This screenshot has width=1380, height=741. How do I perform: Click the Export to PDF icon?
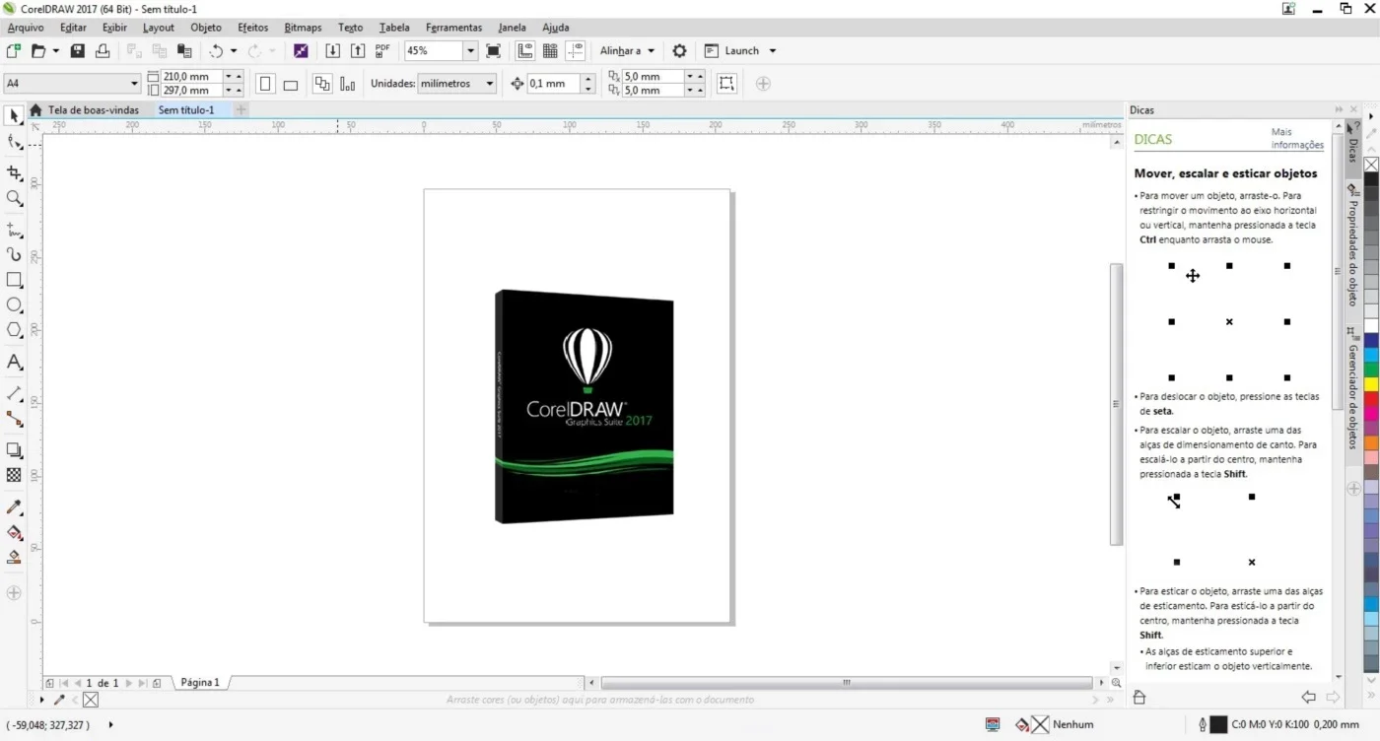[382, 50]
